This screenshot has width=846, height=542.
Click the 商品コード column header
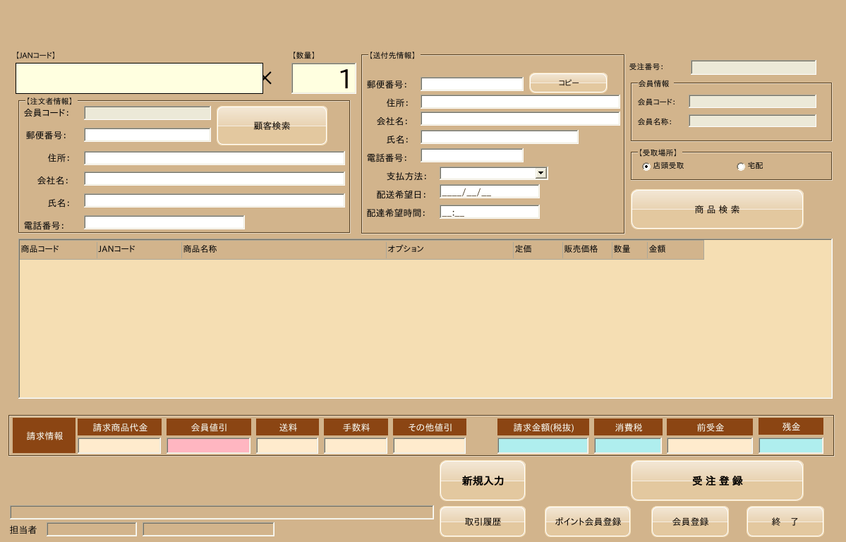pos(59,249)
